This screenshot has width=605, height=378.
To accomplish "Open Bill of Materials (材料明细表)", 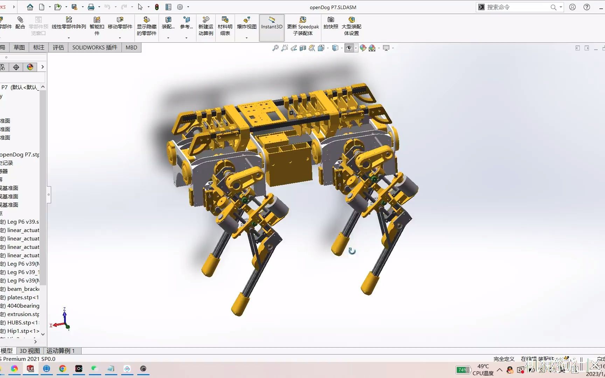I will tap(225, 26).
